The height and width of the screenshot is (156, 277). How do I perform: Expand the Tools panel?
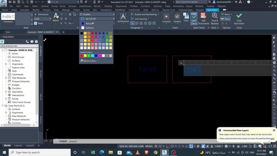click(215, 28)
